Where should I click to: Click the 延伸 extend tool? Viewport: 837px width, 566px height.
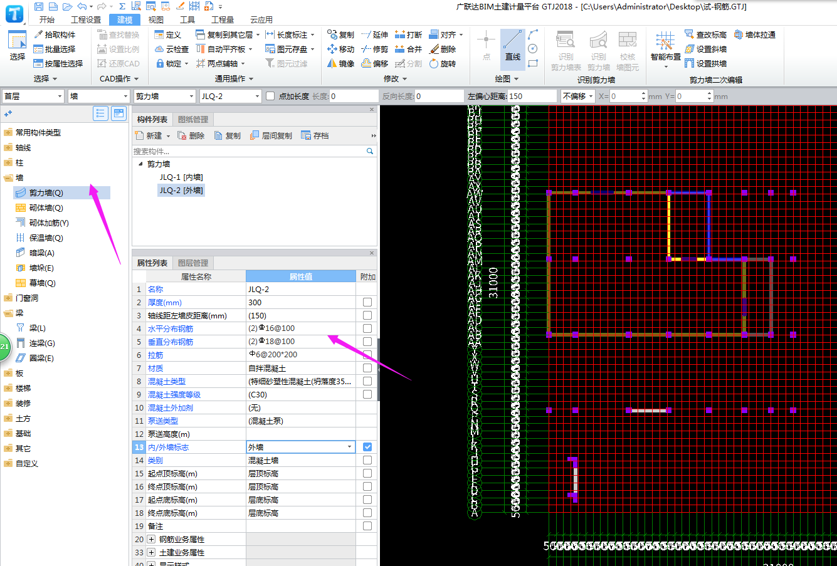(374, 34)
